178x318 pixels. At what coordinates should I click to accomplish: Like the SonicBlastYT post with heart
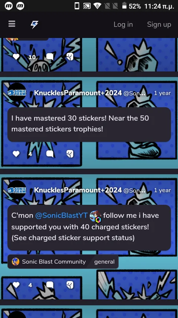coord(16,285)
